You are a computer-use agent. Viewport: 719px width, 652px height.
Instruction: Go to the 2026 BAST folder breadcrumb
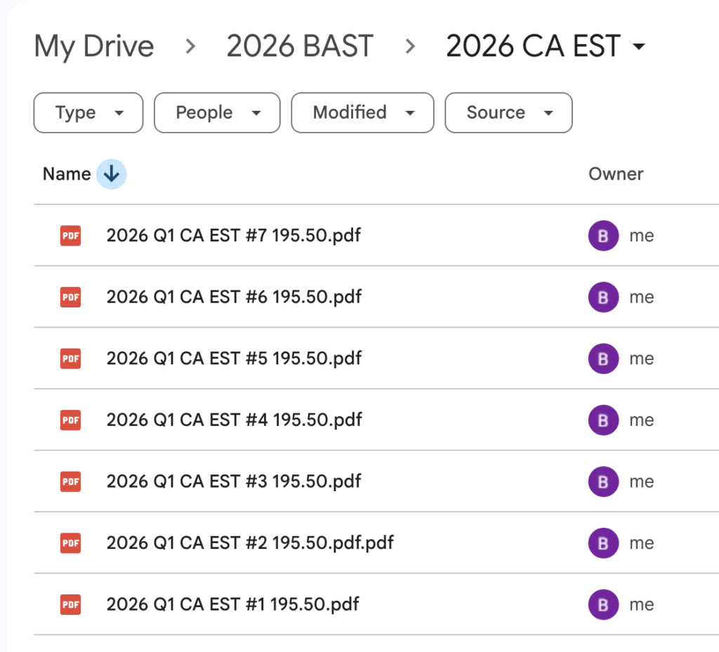click(x=300, y=46)
